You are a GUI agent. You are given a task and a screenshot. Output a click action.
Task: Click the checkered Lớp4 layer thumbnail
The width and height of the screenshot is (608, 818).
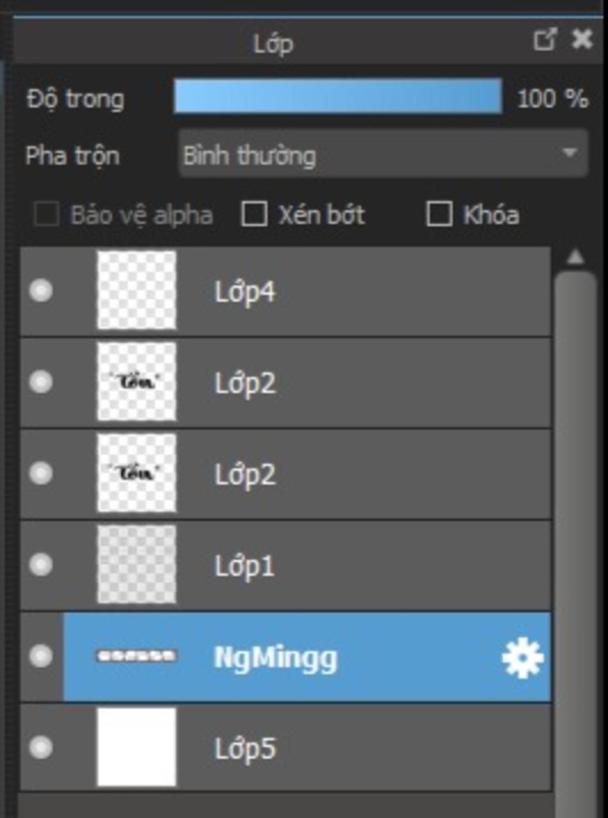pyautogui.click(x=137, y=290)
